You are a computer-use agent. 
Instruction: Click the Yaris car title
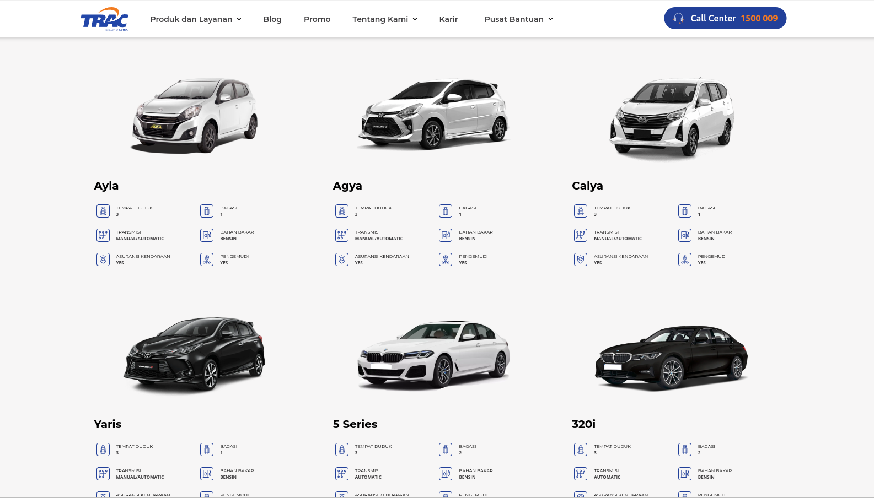coord(108,424)
